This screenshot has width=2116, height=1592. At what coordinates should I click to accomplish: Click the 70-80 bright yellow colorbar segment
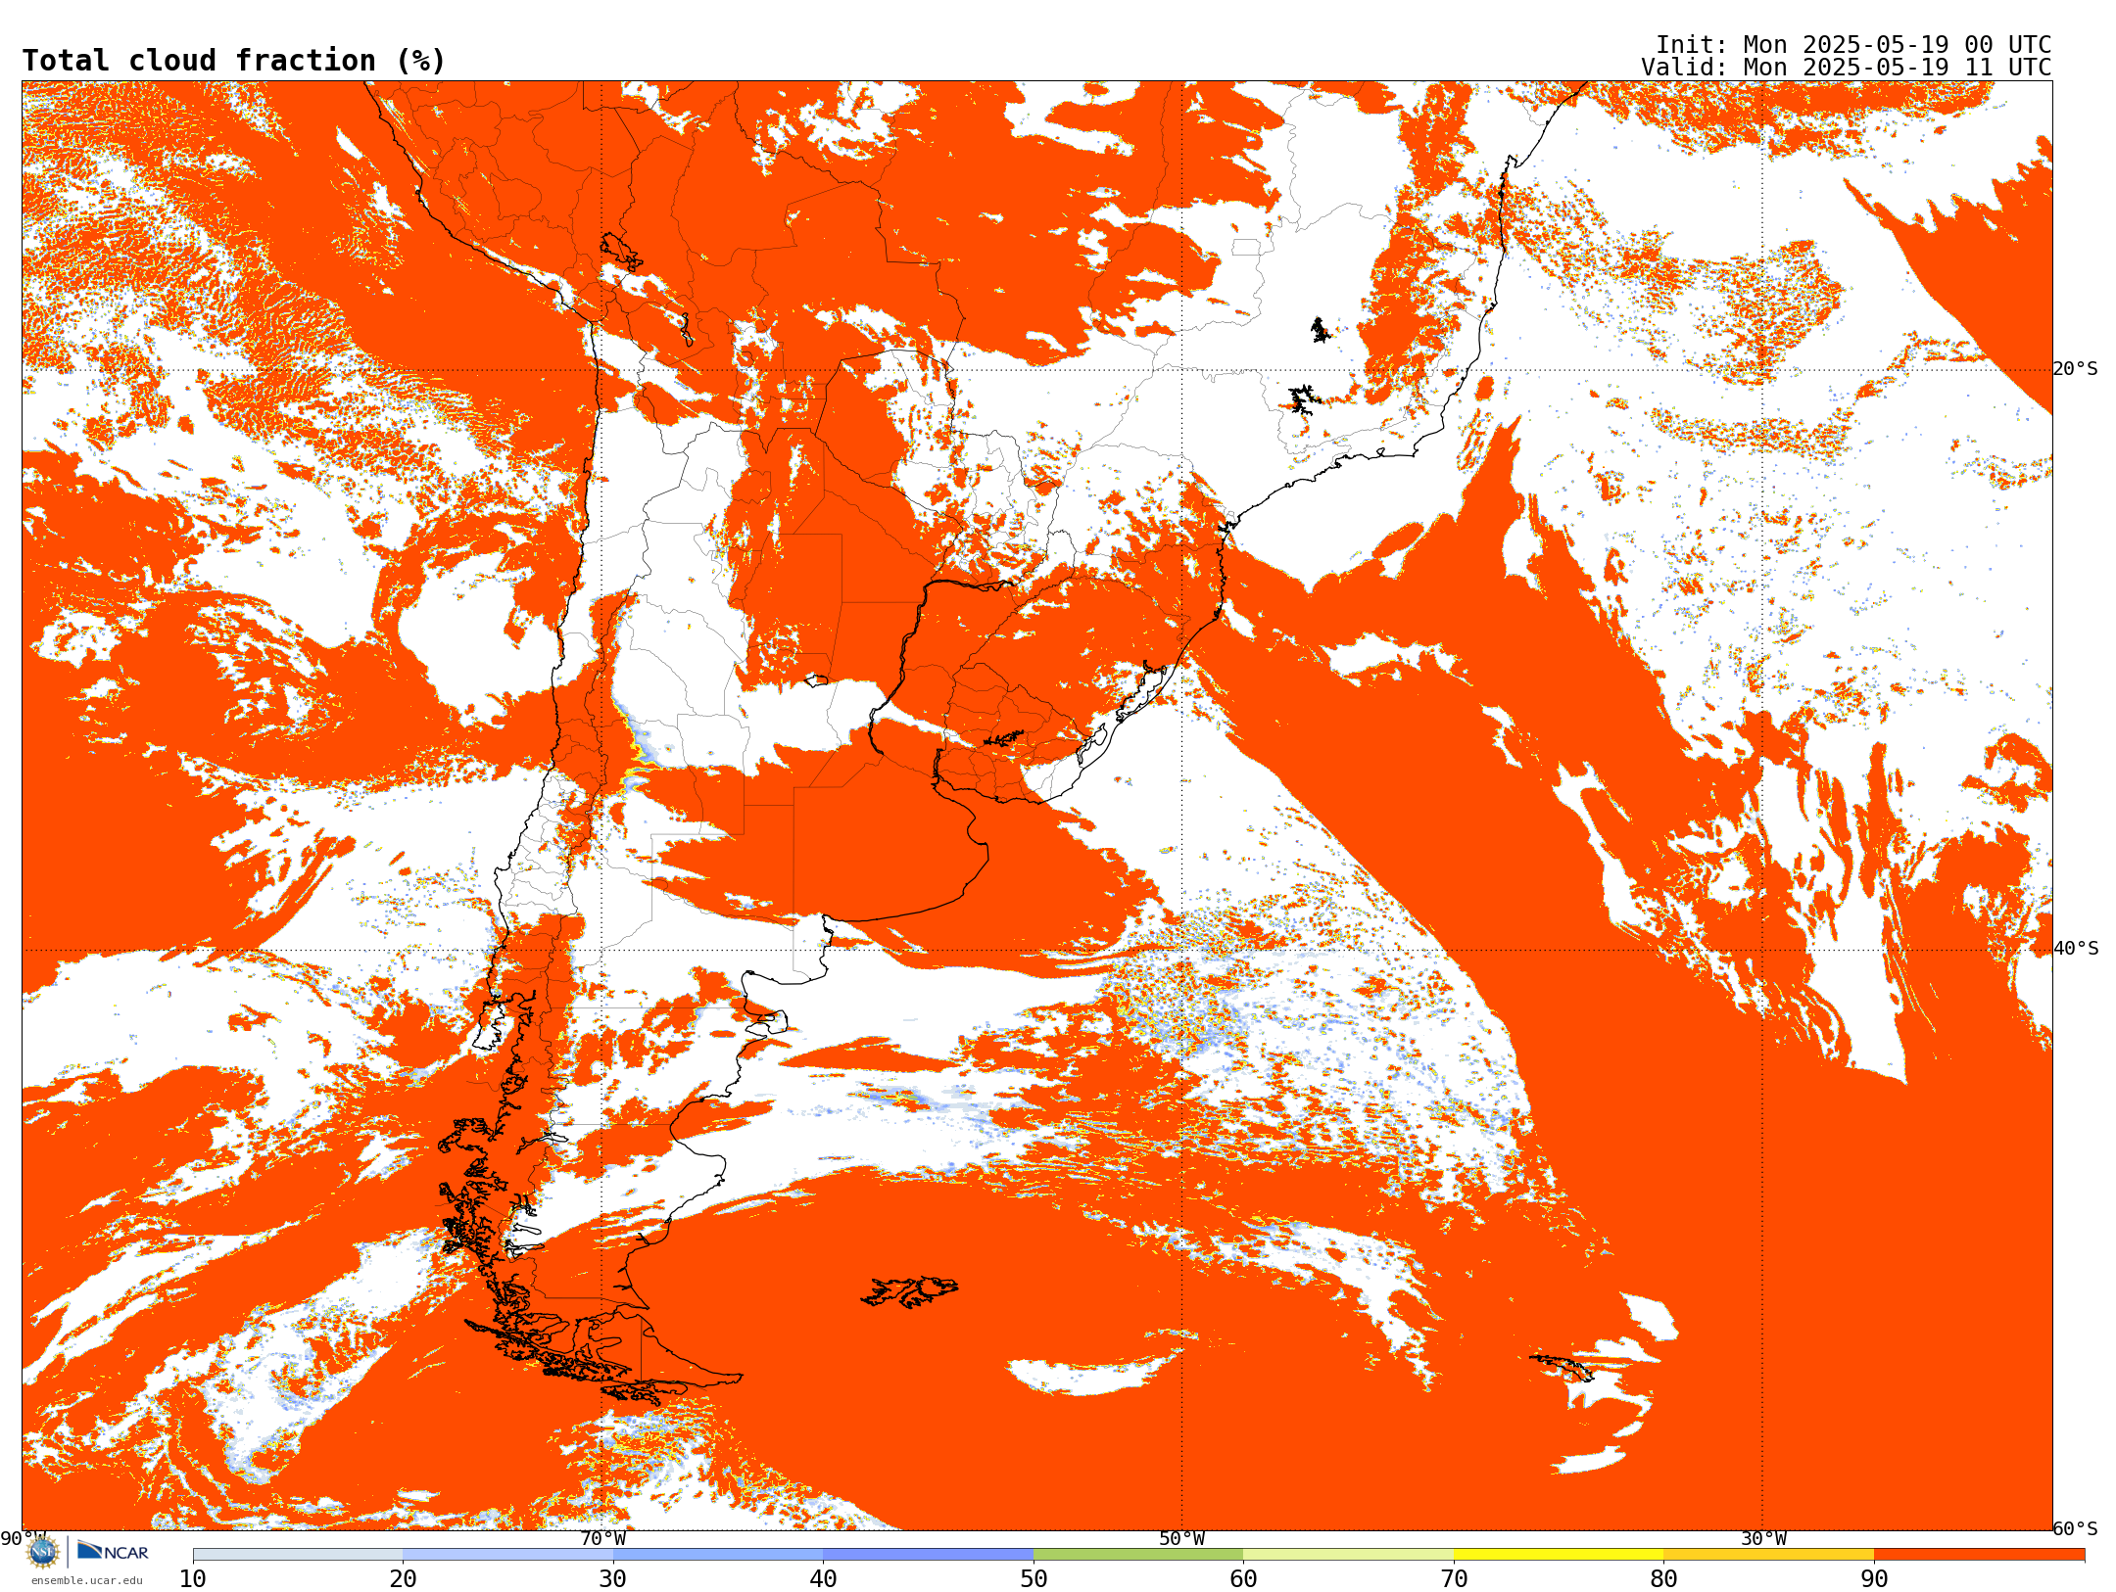[1559, 1555]
